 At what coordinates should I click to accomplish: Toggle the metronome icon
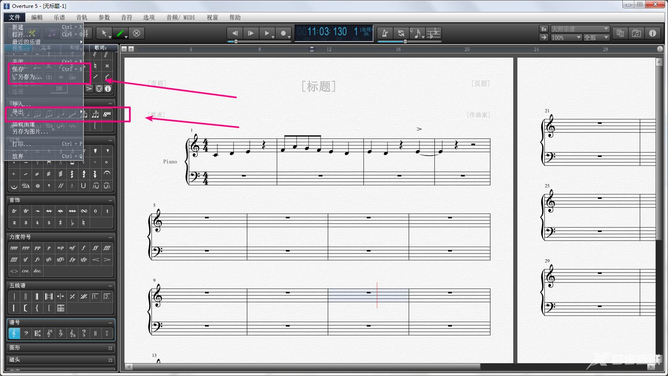coord(385,33)
